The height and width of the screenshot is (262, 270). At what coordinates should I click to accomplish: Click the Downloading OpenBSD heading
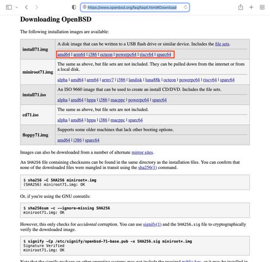[x=56, y=19]
